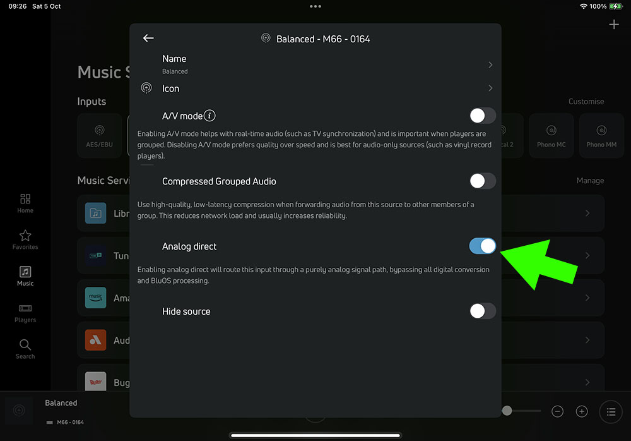Go back using the left arrow icon
Screen dimensions: 631x441
(x=148, y=38)
